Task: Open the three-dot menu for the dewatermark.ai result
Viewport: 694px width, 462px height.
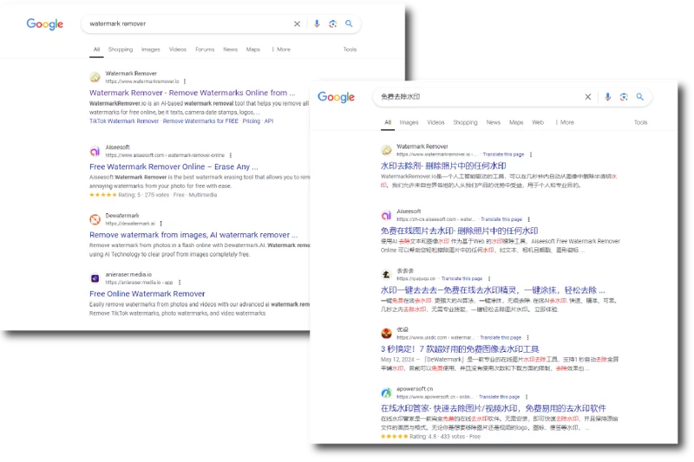Action: (161, 224)
